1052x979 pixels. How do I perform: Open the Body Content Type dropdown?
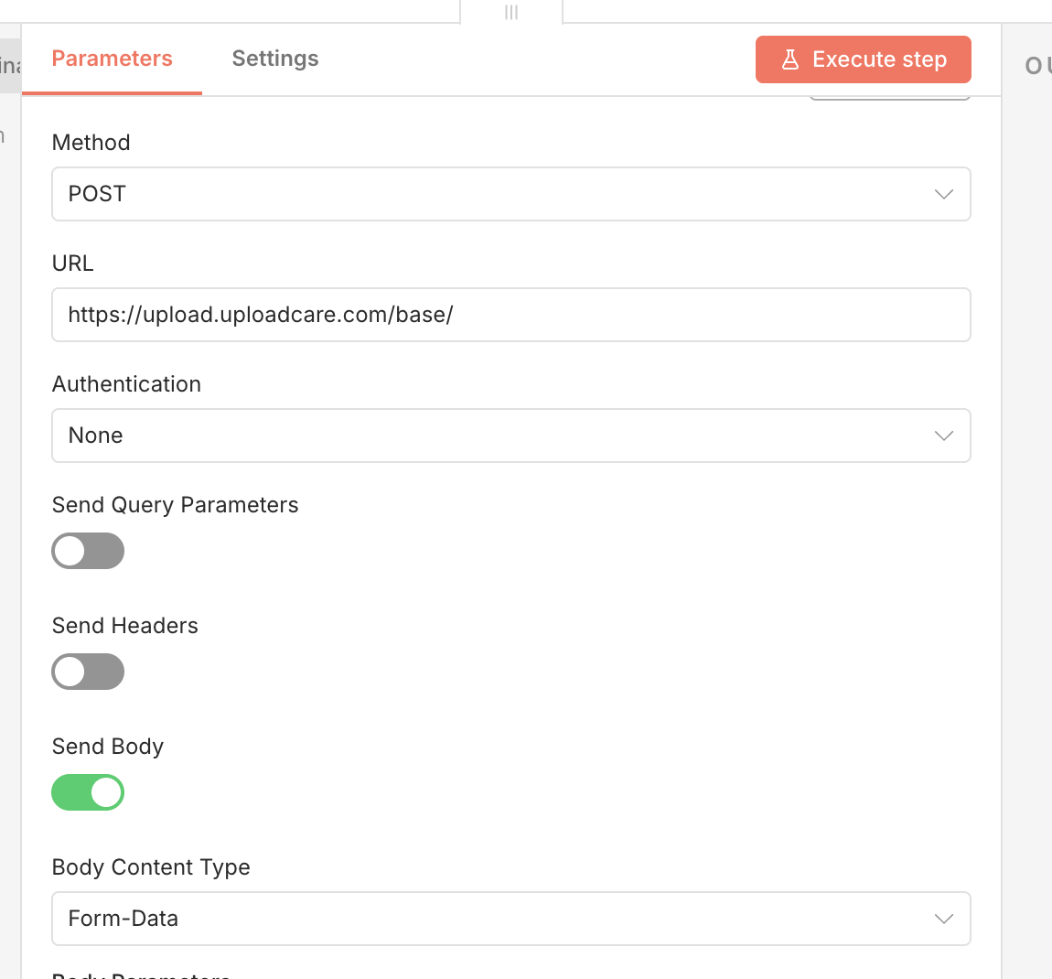[x=510, y=919]
